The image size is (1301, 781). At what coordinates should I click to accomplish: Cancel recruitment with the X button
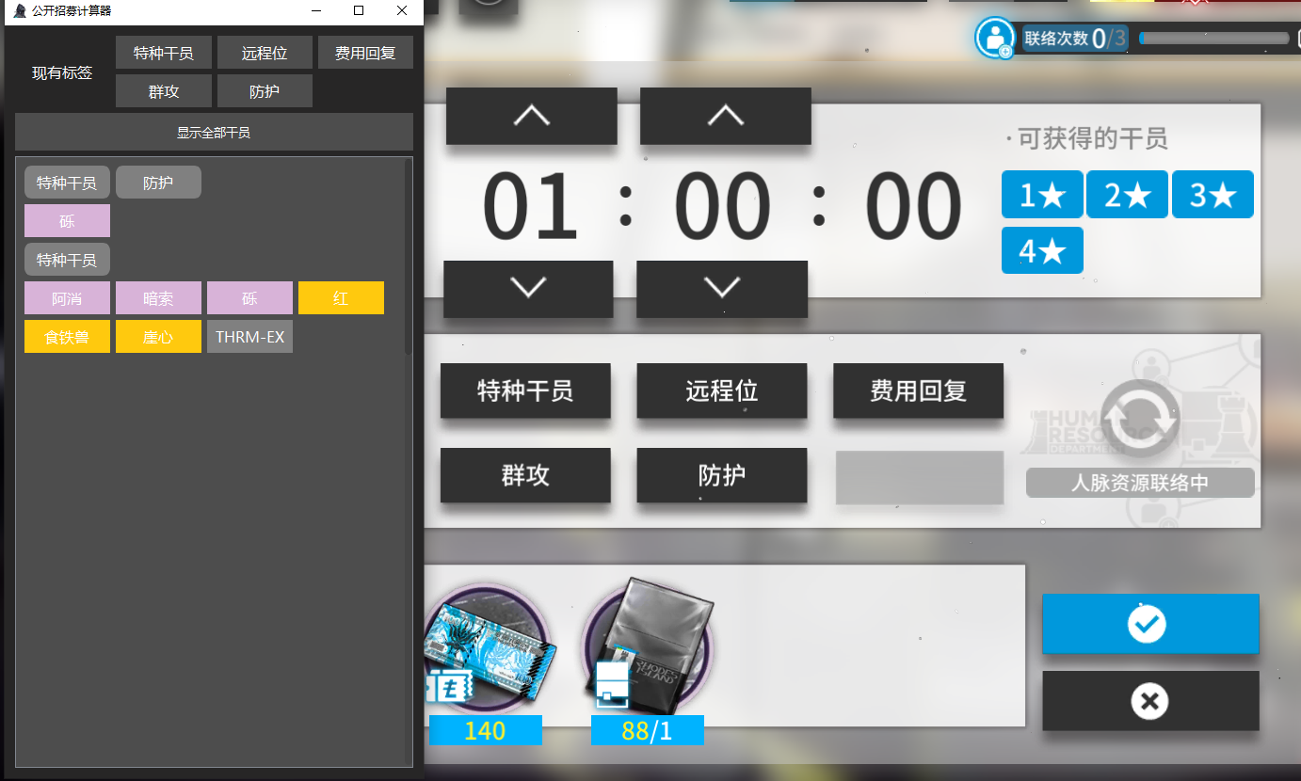[x=1149, y=700]
